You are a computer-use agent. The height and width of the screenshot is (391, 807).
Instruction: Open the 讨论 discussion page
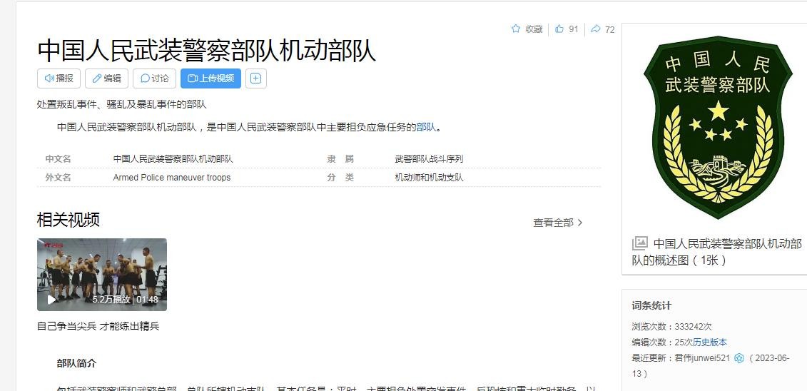point(154,78)
